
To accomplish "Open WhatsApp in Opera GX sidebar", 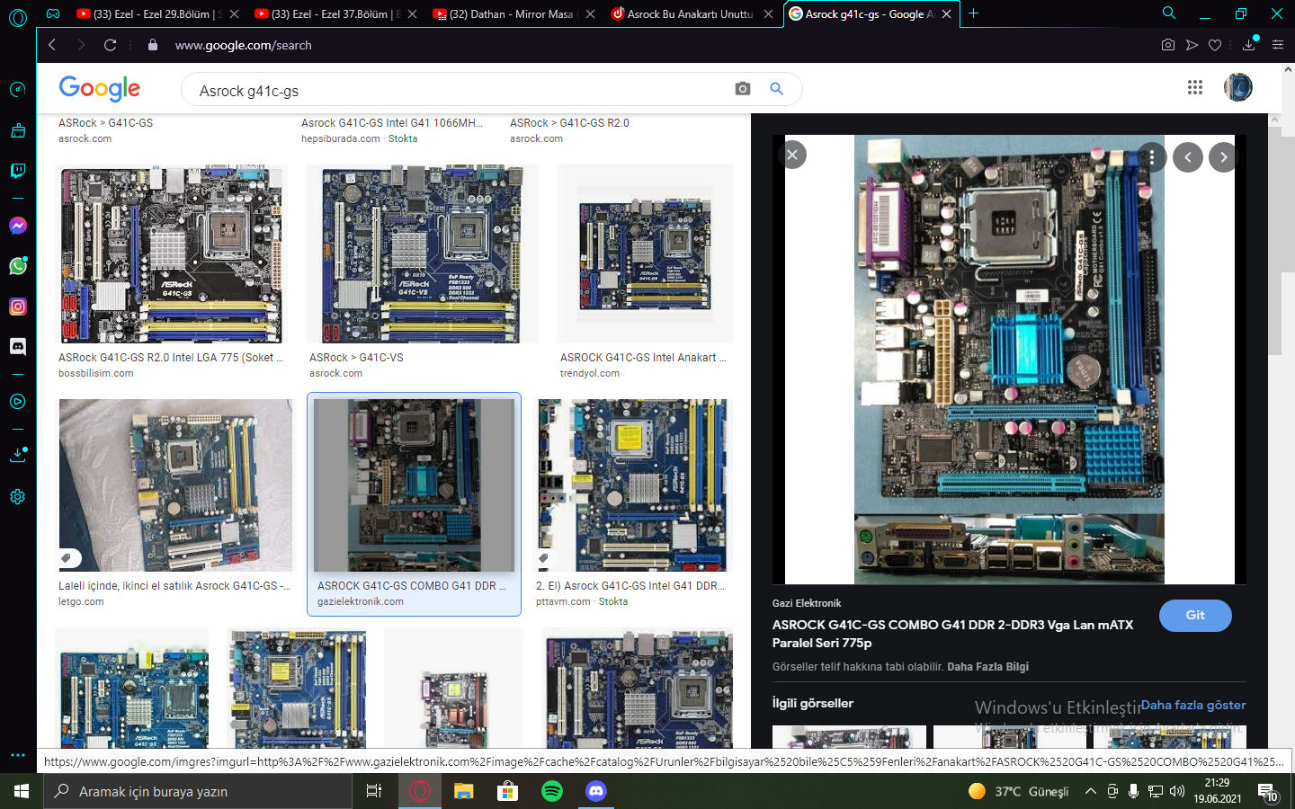I will [17, 266].
